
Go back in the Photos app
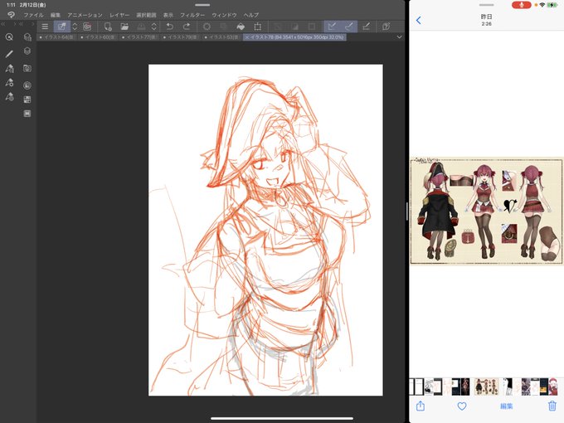click(x=419, y=20)
